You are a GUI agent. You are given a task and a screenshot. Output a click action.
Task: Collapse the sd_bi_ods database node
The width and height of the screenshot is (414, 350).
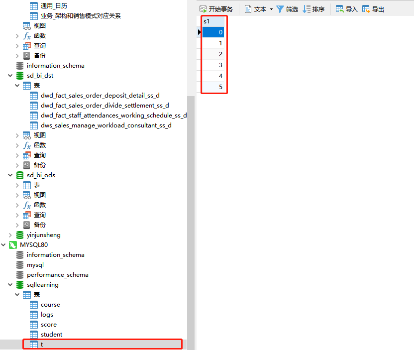point(10,175)
